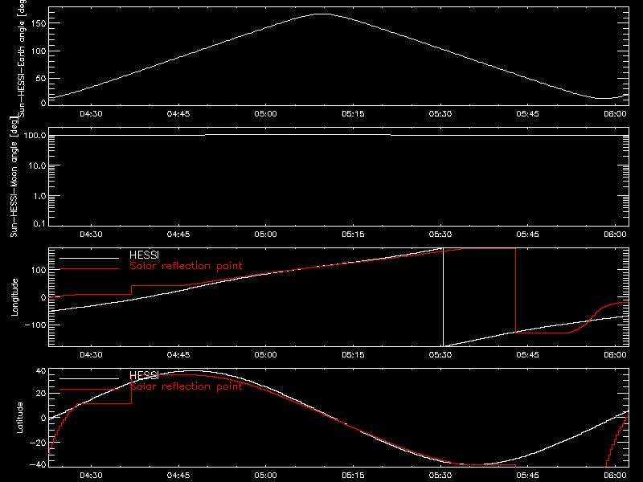Click the 40 tick on Latitude axis
Image resolution: width=643 pixels, height=482 pixels.
pos(41,371)
